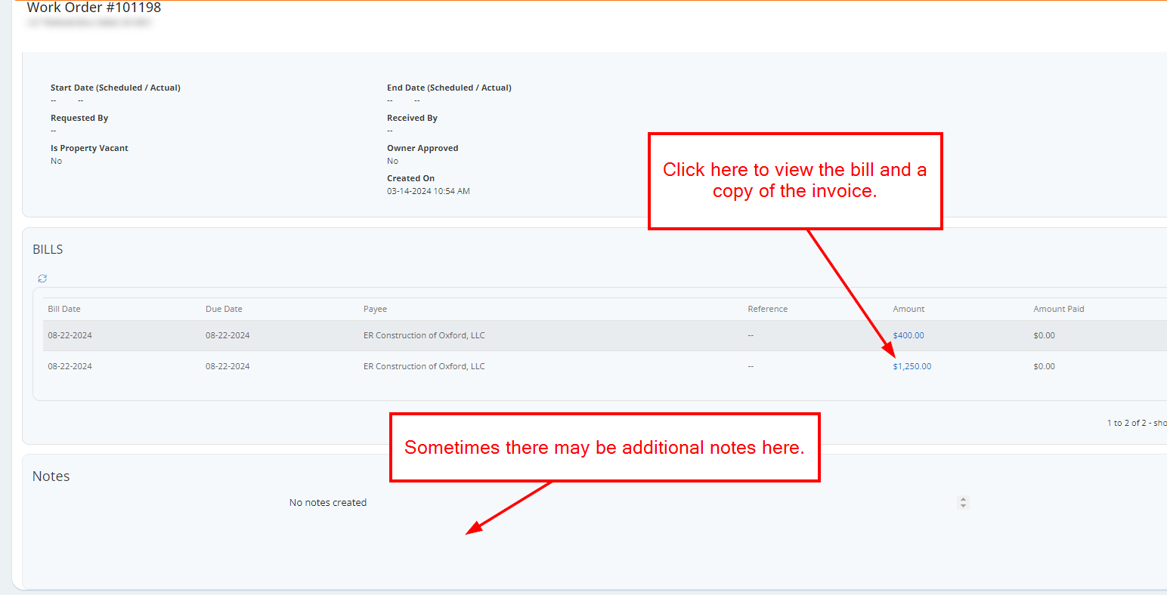1167x595 pixels.
Task: Click the up/down stepper in Notes section
Action: (962, 502)
